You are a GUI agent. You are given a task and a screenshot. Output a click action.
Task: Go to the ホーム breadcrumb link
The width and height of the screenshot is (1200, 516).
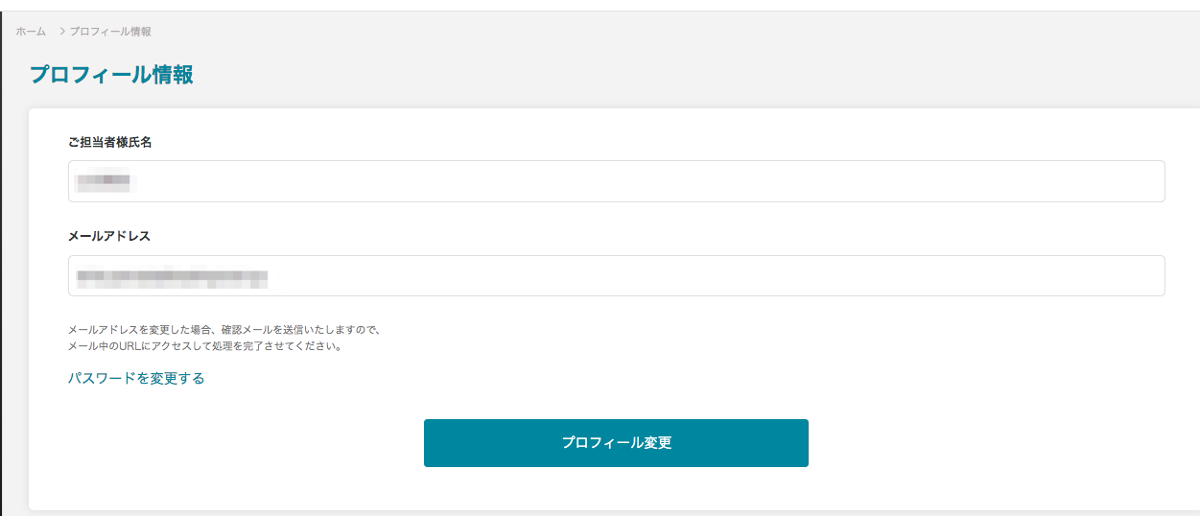pos(31,32)
